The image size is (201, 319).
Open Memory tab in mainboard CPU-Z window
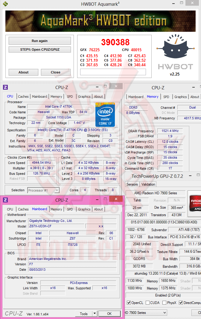click(x=56, y=209)
